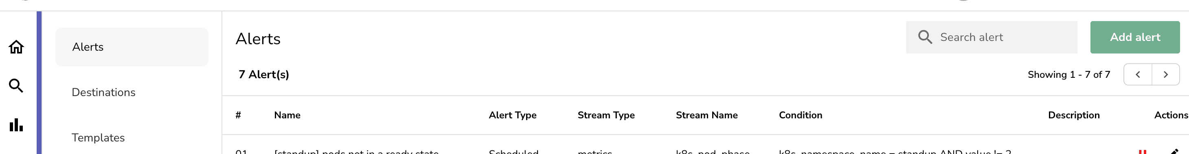Click the Condition column header

pos(801,115)
